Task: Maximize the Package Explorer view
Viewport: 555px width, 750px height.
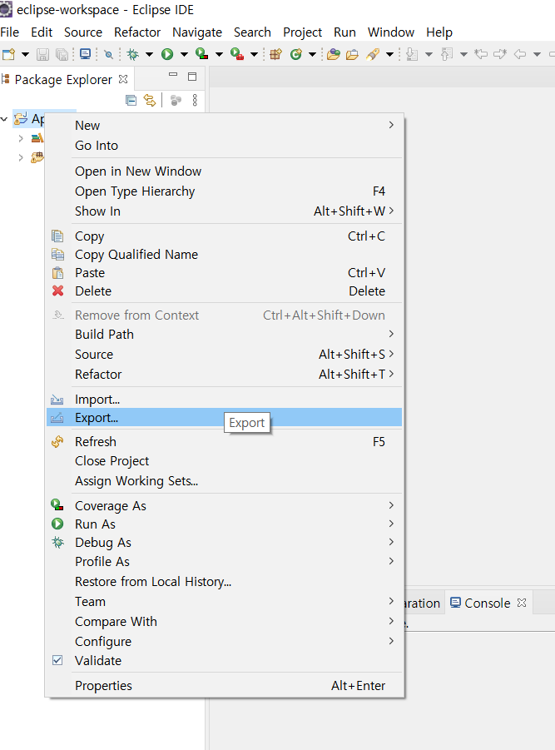Action: pyautogui.click(x=192, y=77)
